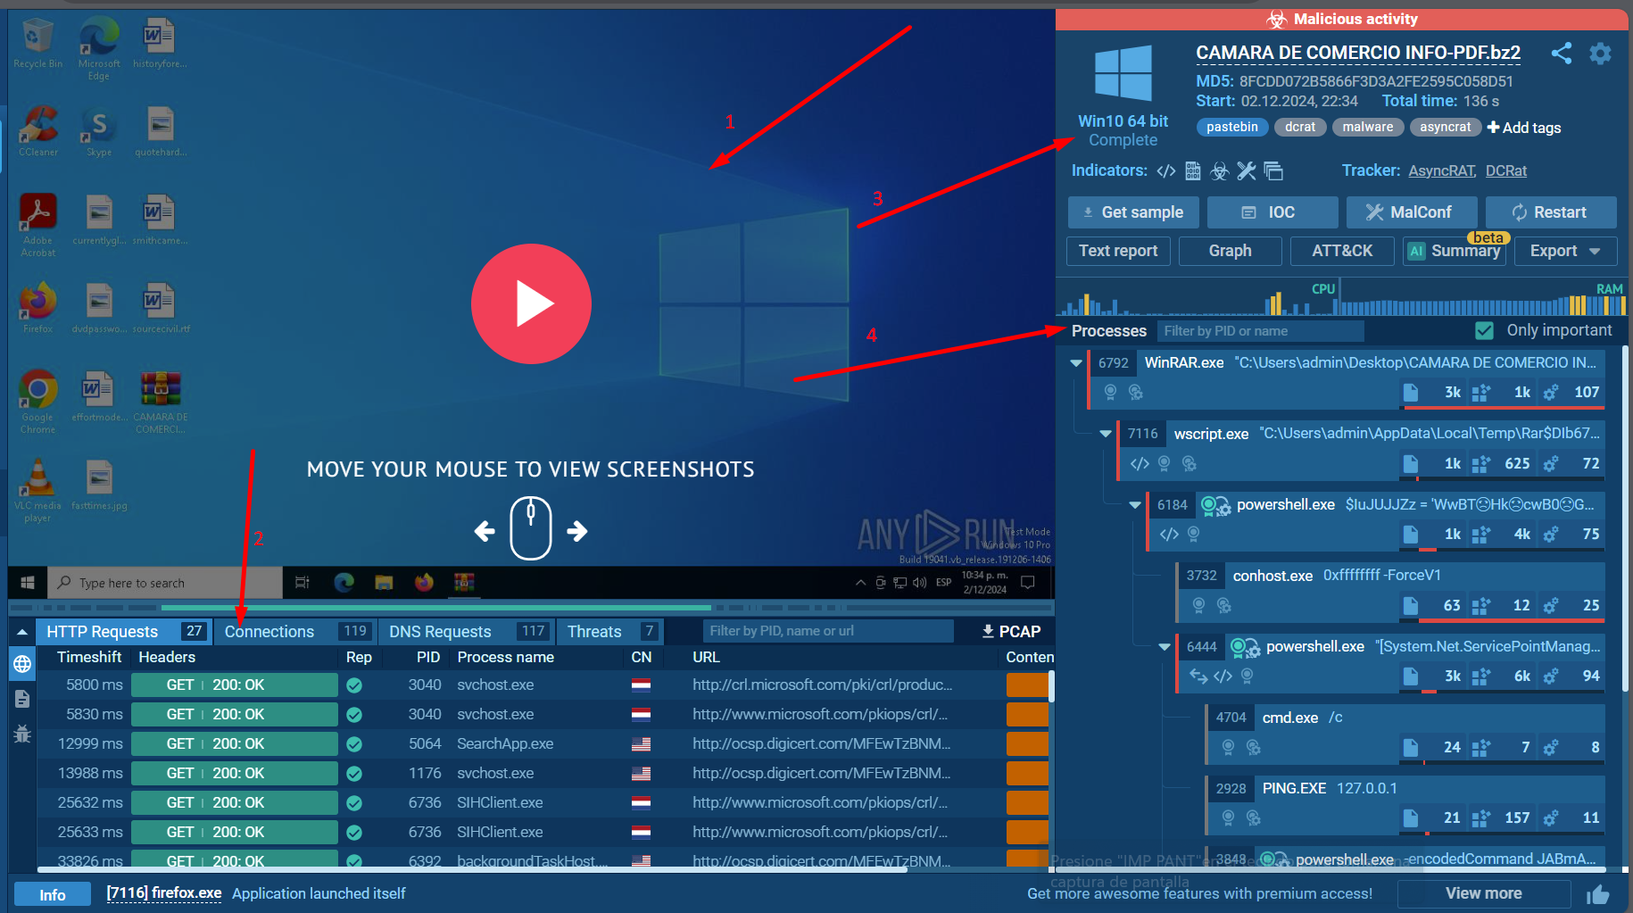
Task: Collapse the powershell.exe 6444 process node
Action: [1165, 647]
